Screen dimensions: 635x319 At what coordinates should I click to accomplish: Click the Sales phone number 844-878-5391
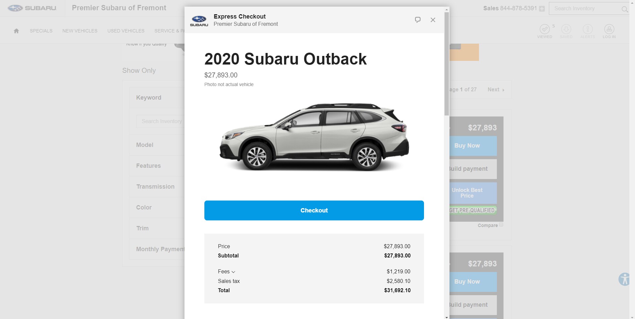(518, 8)
